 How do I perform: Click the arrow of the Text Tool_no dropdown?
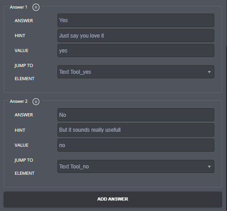point(209,167)
